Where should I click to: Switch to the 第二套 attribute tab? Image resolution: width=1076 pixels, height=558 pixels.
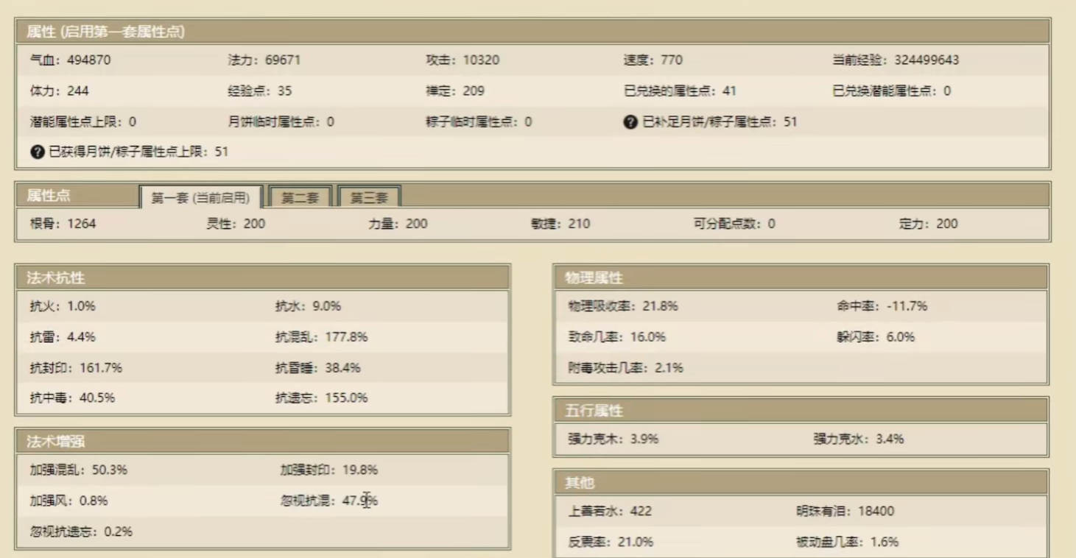coord(300,197)
